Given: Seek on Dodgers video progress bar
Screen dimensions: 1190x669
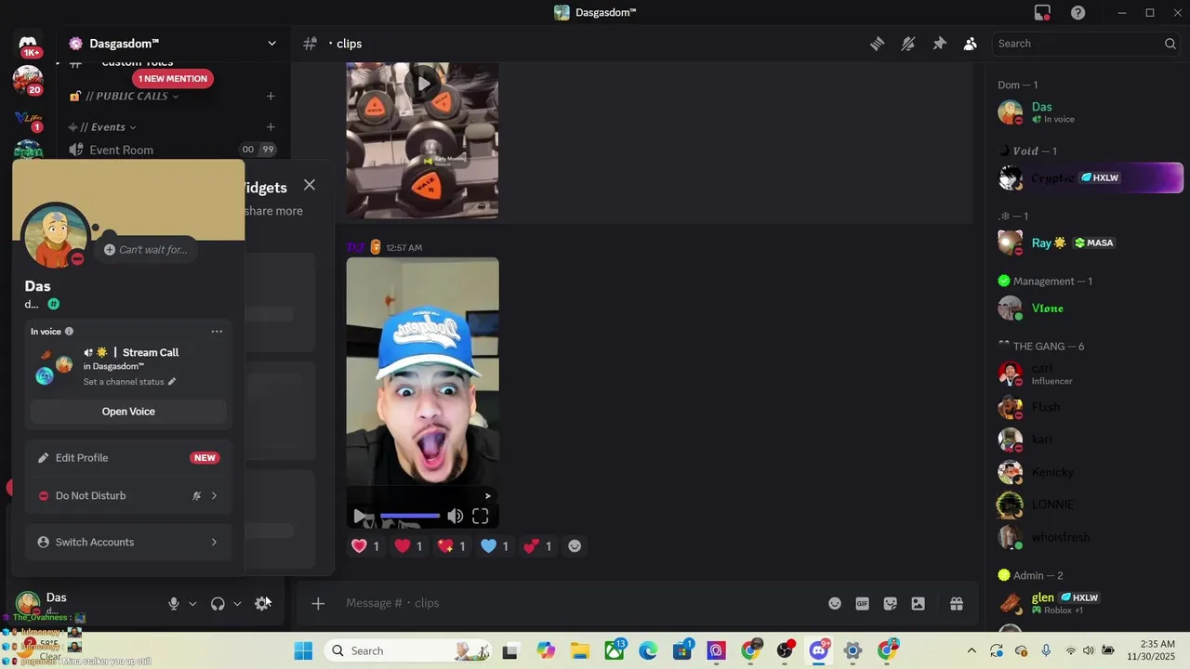Looking at the screenshot, I should (x=410, y=516).
